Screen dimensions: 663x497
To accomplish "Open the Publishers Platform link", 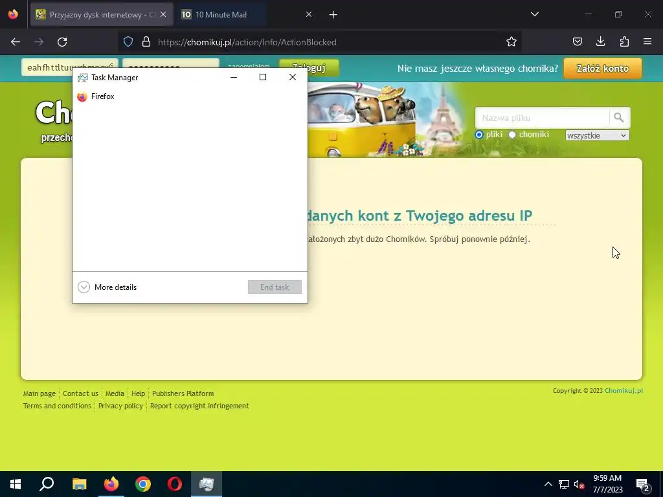I will click(183, 393).
